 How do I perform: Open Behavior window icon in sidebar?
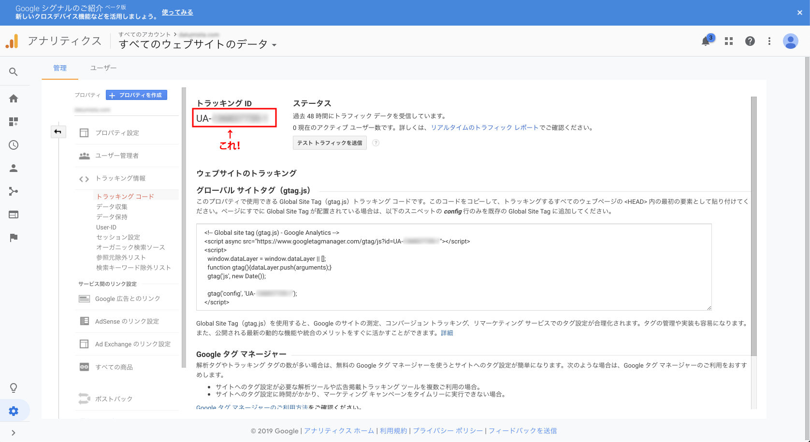[14, 214]
